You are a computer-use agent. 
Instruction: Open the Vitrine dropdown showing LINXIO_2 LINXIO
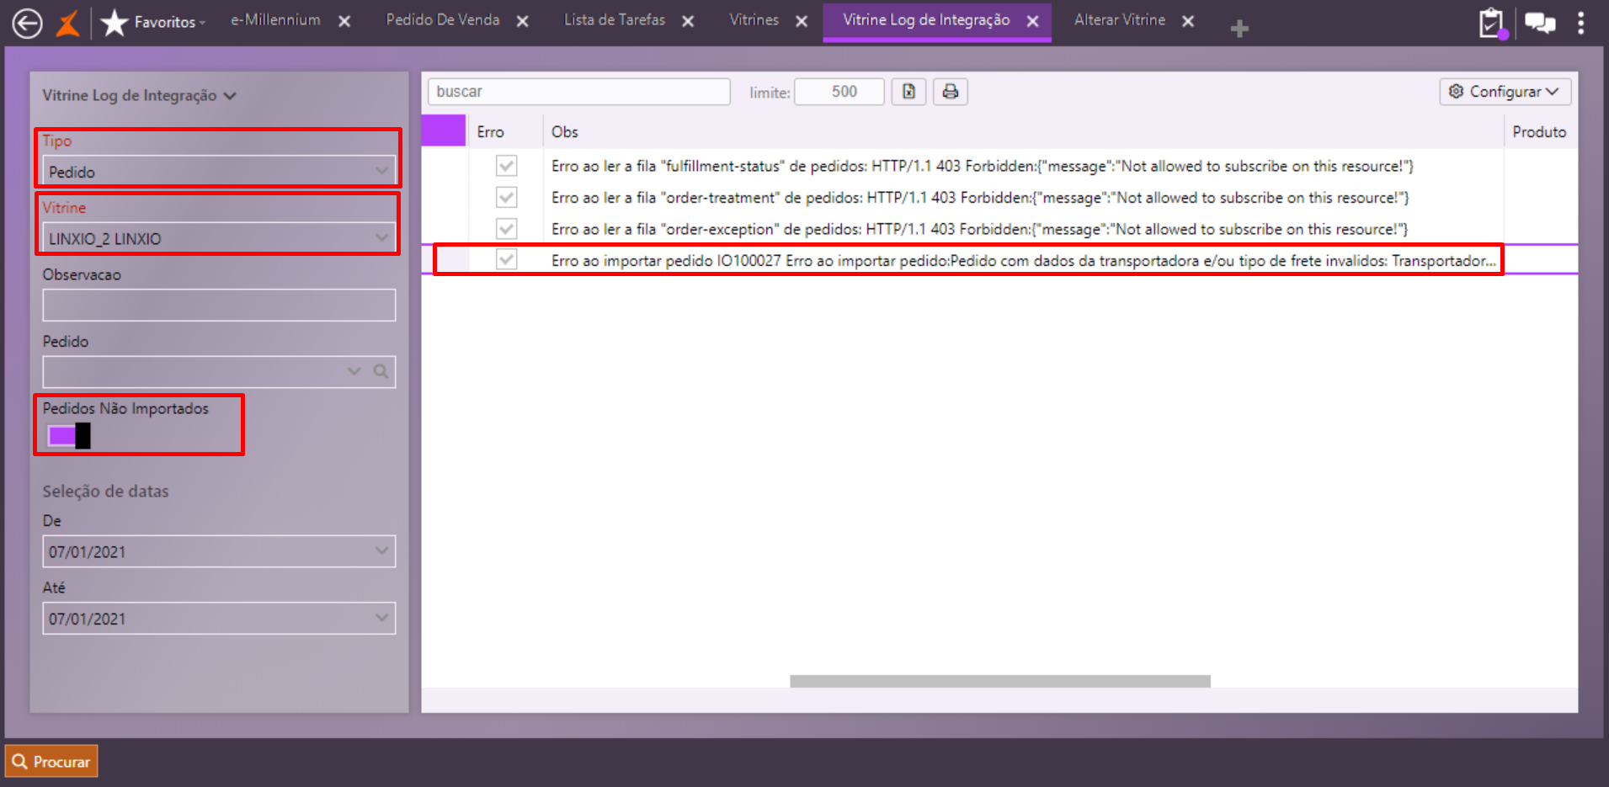(x=219, y=238)
